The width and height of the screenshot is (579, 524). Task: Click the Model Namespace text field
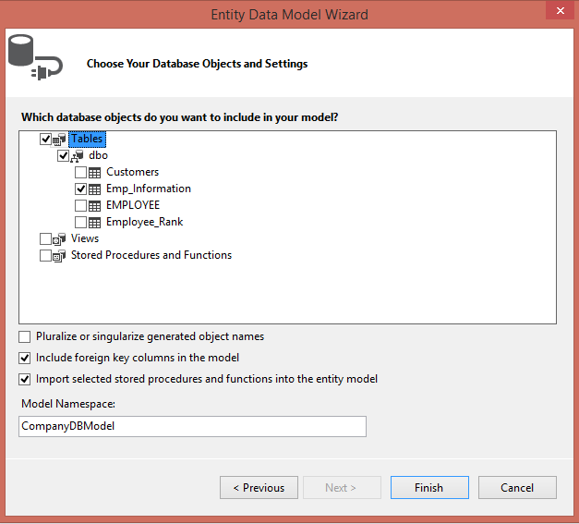192,426
